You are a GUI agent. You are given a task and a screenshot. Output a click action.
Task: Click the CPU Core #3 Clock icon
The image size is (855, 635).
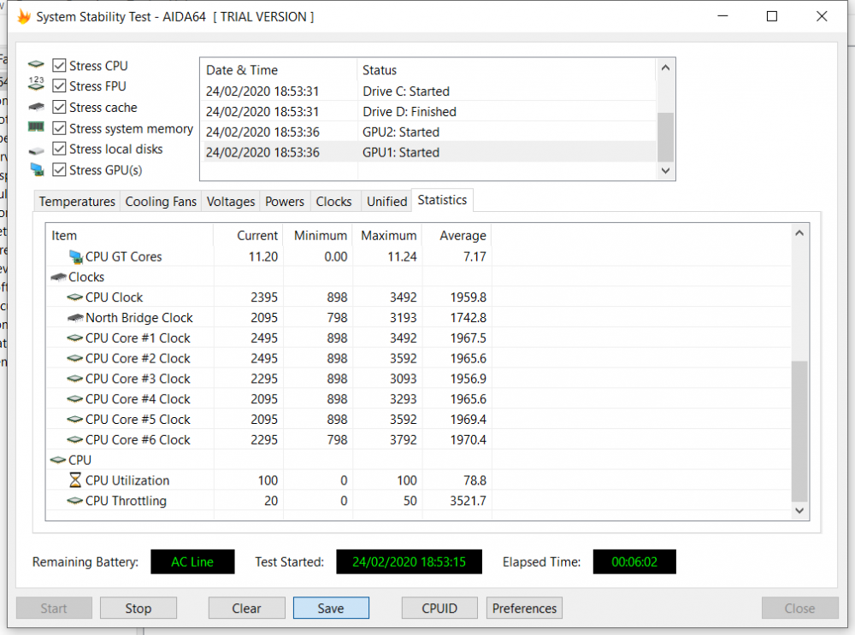pos(74,379)
